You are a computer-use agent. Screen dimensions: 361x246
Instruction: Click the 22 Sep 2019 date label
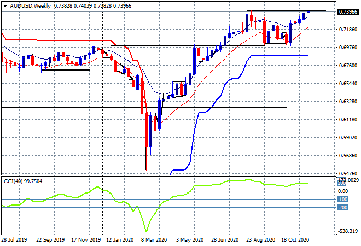click(50, 240)
